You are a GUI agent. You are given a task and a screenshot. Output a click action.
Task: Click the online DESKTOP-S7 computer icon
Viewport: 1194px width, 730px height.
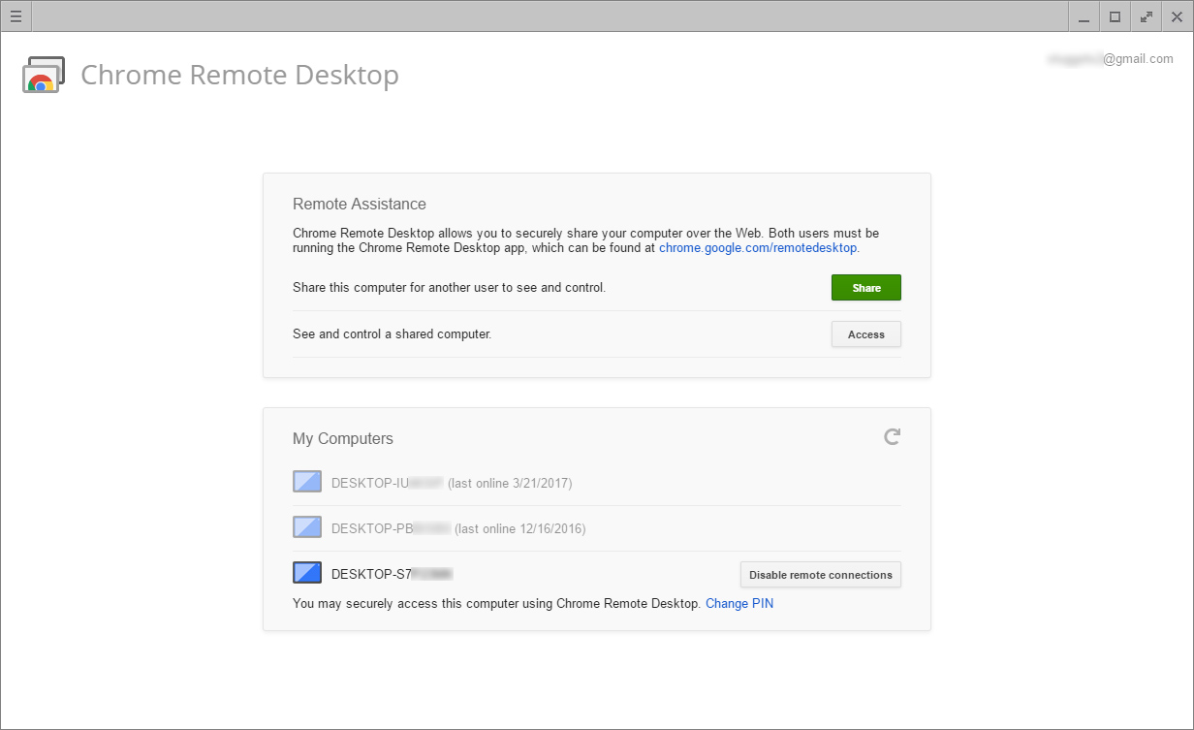pyautogui.click(x=307, y=574)
